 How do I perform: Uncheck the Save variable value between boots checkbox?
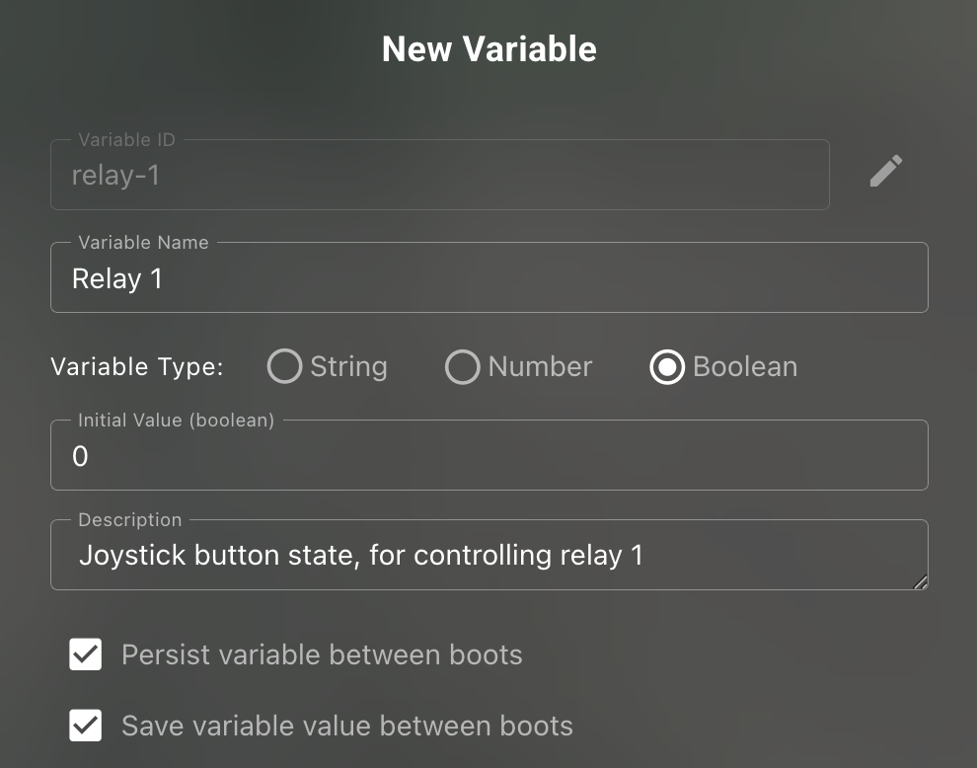click(x=86, y=727)
